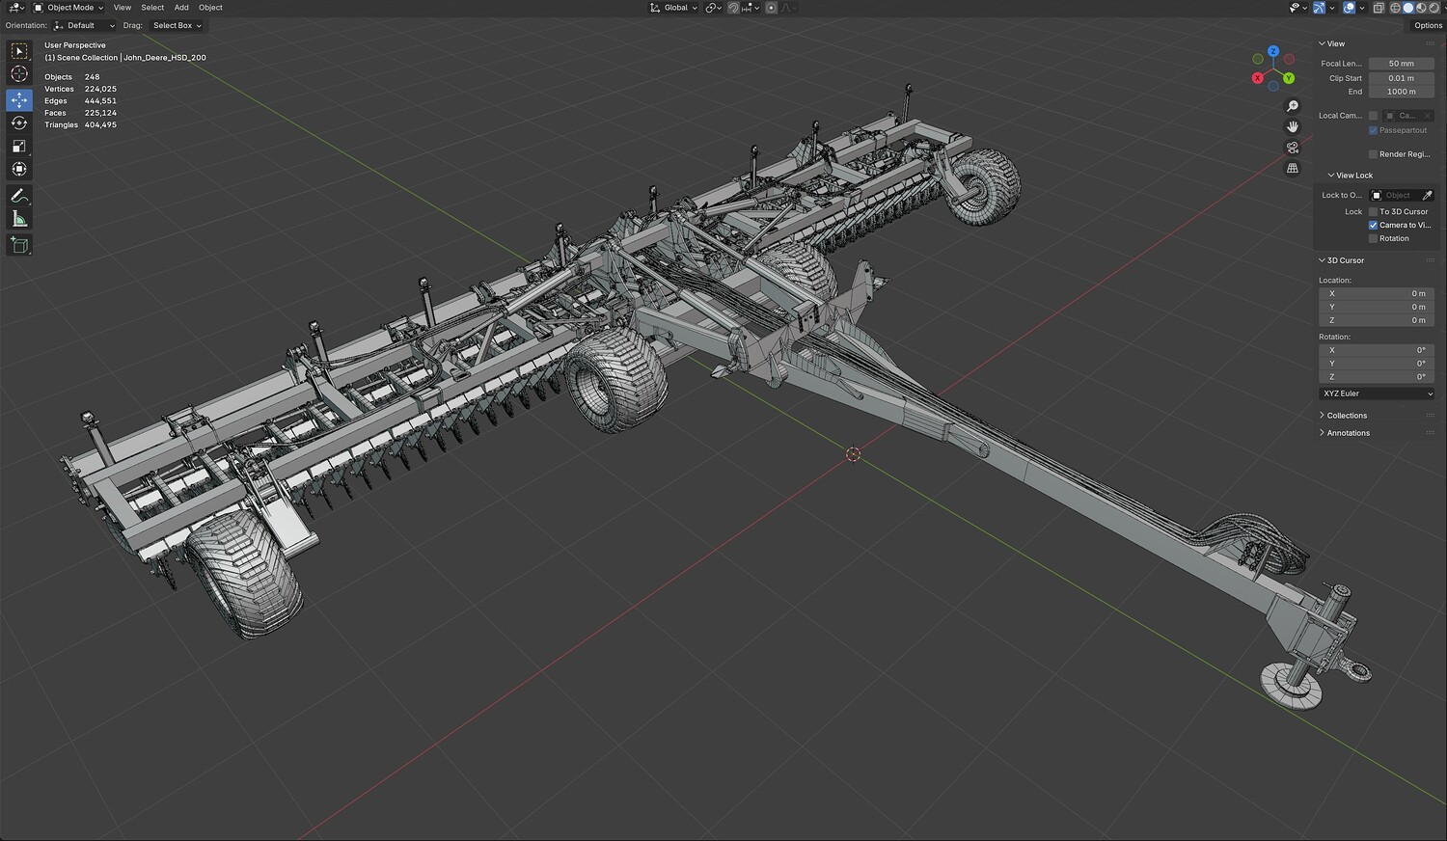Select the Measure tool

19,219
